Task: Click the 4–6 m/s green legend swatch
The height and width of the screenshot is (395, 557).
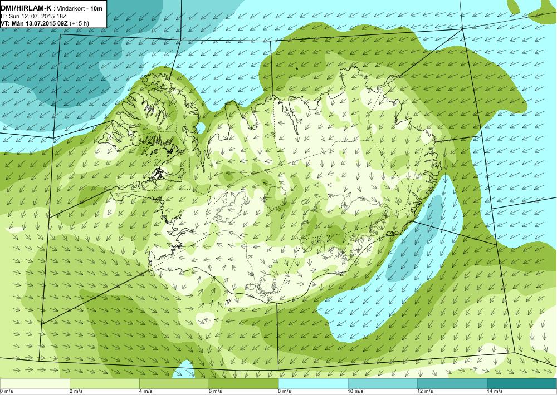Action: pyautogui.click(x=174, y=384)
